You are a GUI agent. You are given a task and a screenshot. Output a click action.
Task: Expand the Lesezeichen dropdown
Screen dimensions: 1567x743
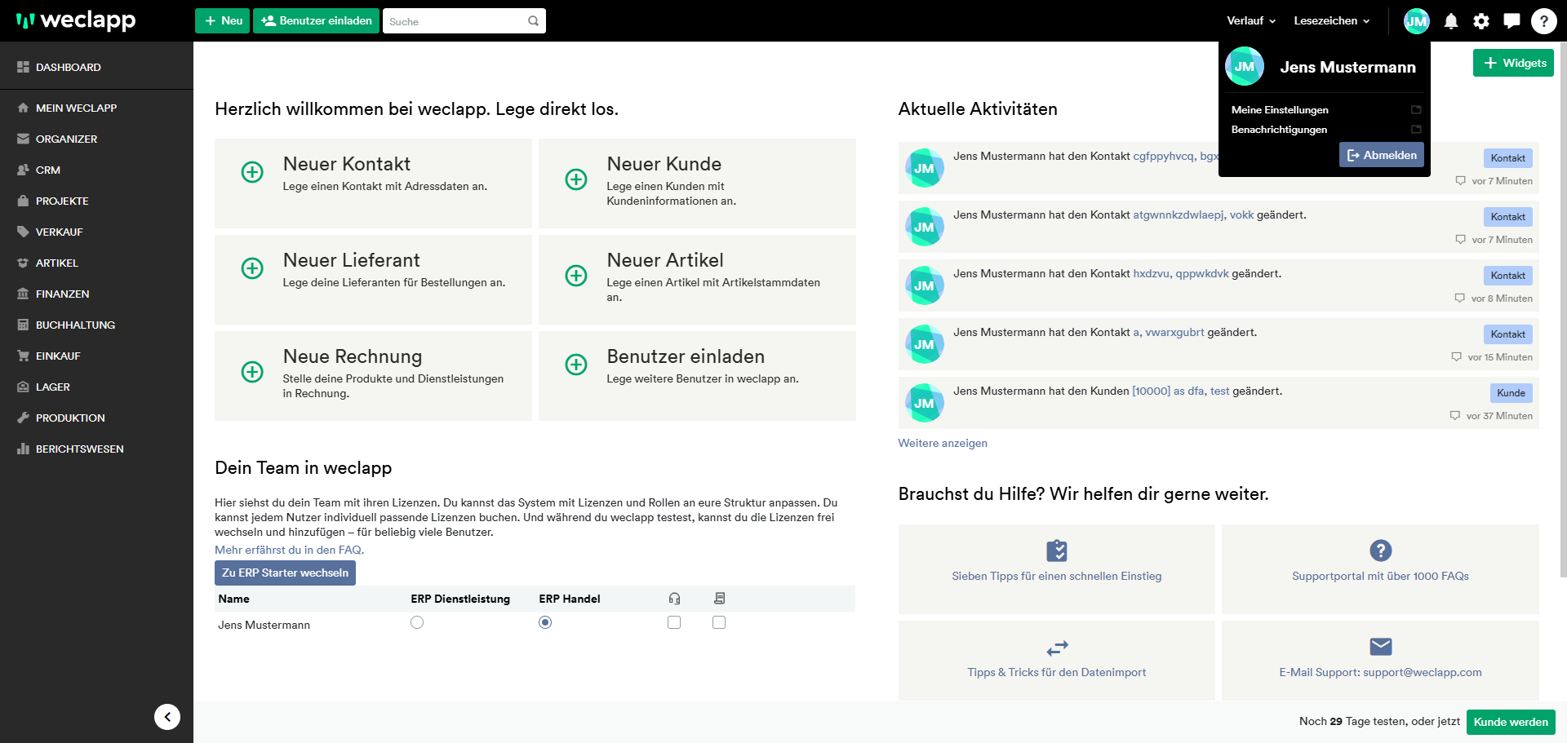tap(1331, 21)
